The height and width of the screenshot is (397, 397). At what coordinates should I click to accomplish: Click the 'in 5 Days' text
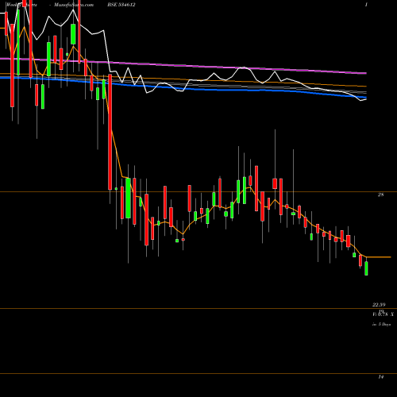pos(381,324)
